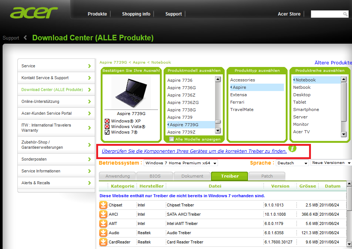Click the arrow on Service Informationen row
352x249 pixels.
click(90, 171)
